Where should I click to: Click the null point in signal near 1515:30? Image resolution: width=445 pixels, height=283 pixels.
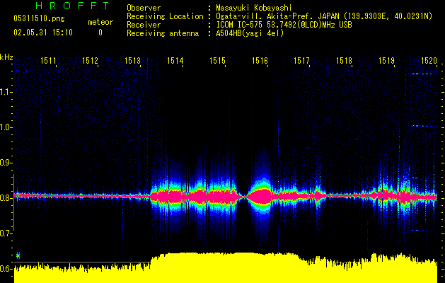[245, 196]
